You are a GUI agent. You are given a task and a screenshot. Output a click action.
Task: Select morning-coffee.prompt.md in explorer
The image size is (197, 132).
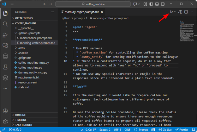click(34, 43)
